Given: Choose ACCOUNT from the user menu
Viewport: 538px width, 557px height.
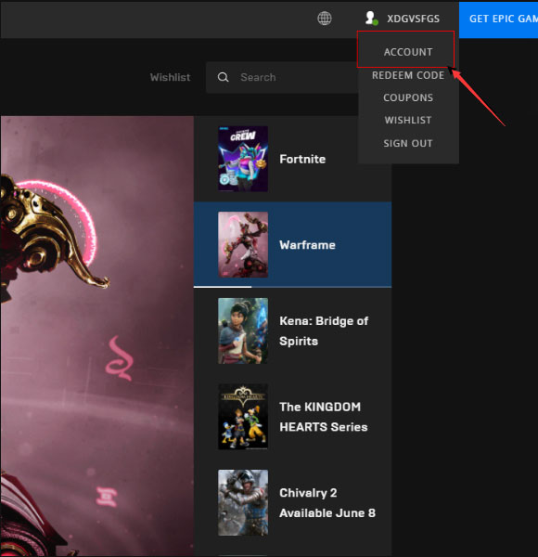Looking at the screenshot, I should [x=408, y=52].
